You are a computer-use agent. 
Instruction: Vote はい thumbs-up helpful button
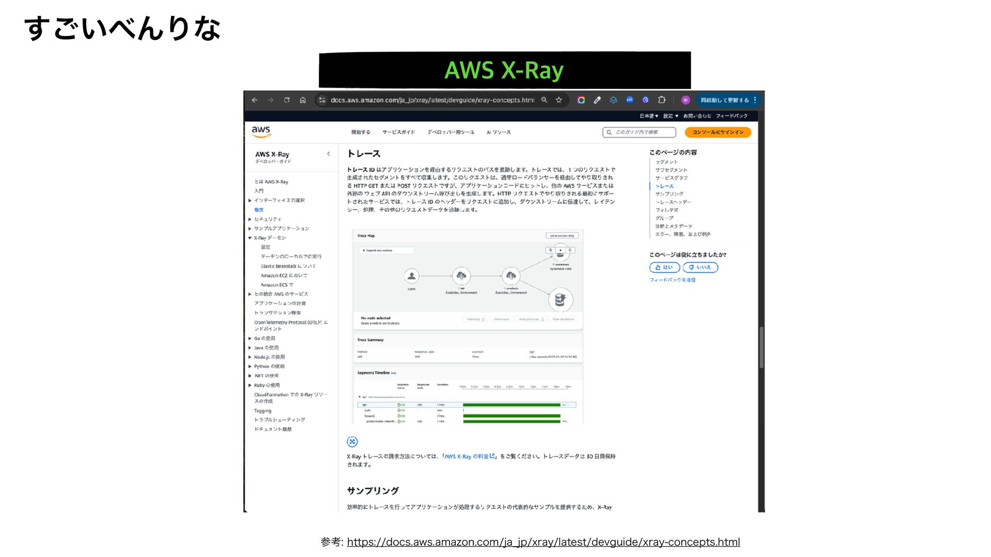pyautogui.click(x=664, y=267)
